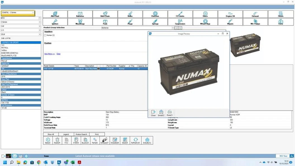295x166 pixels.
Task: Click the View More >> link
Action: 49,54
